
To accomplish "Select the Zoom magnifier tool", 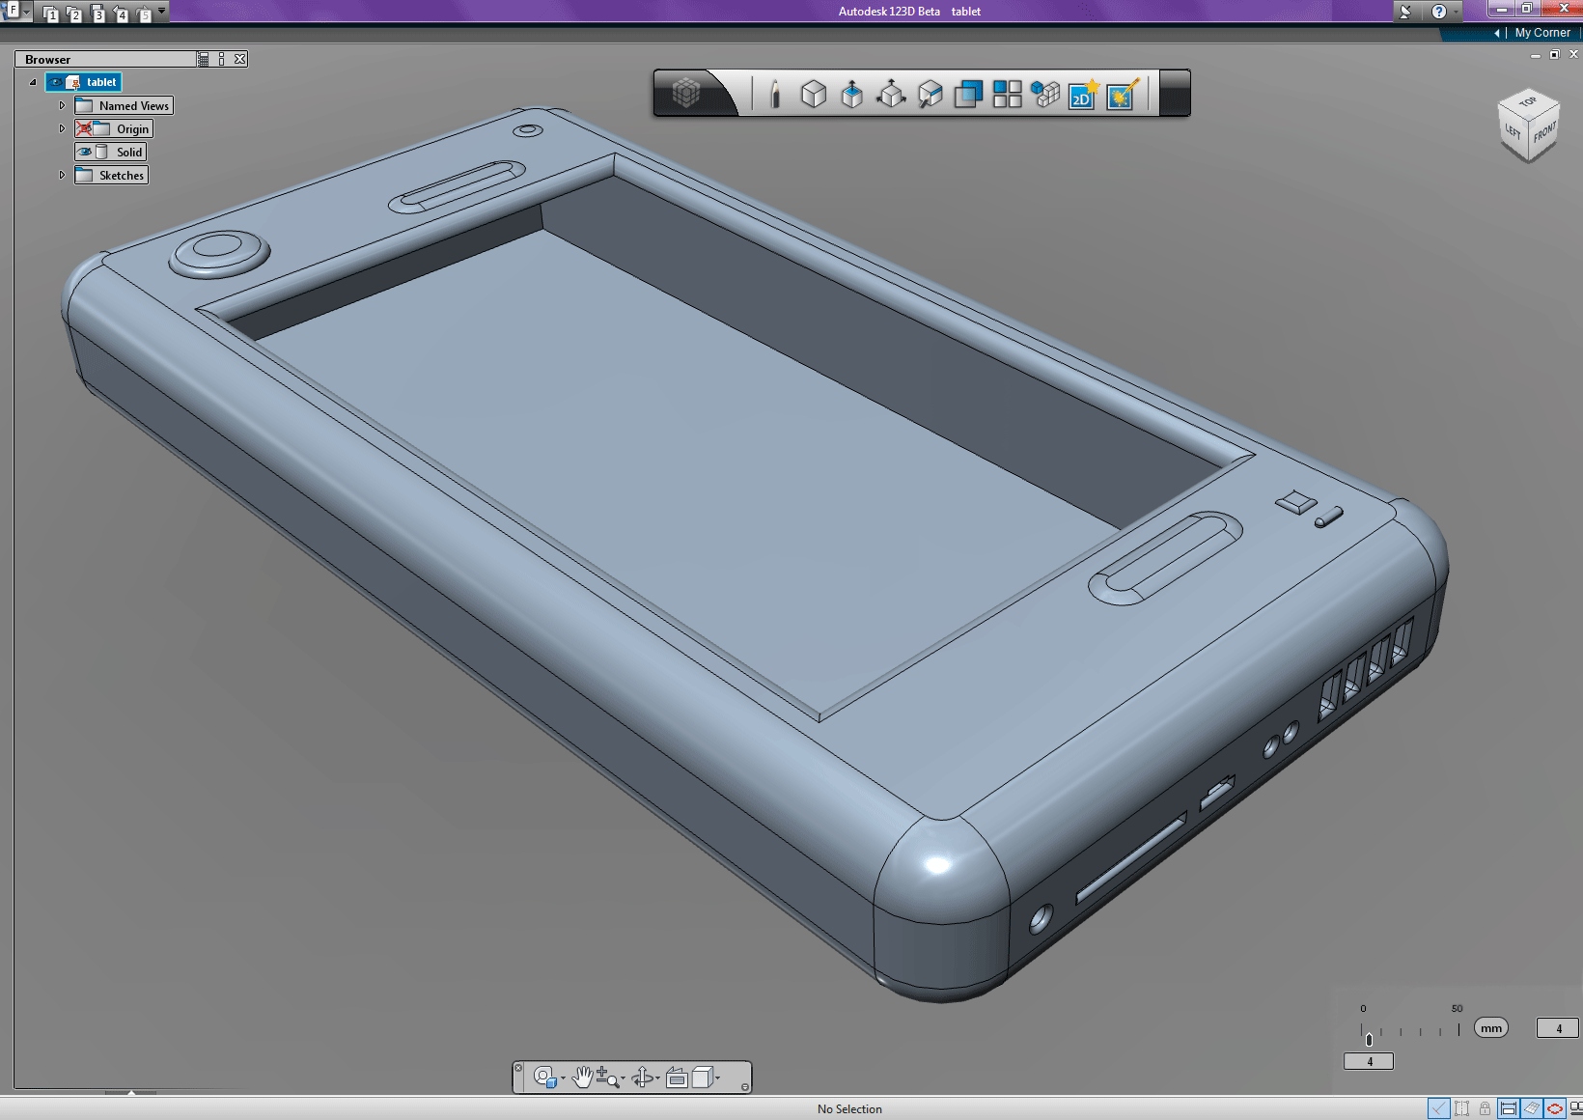I will (x=607, y=1078).
